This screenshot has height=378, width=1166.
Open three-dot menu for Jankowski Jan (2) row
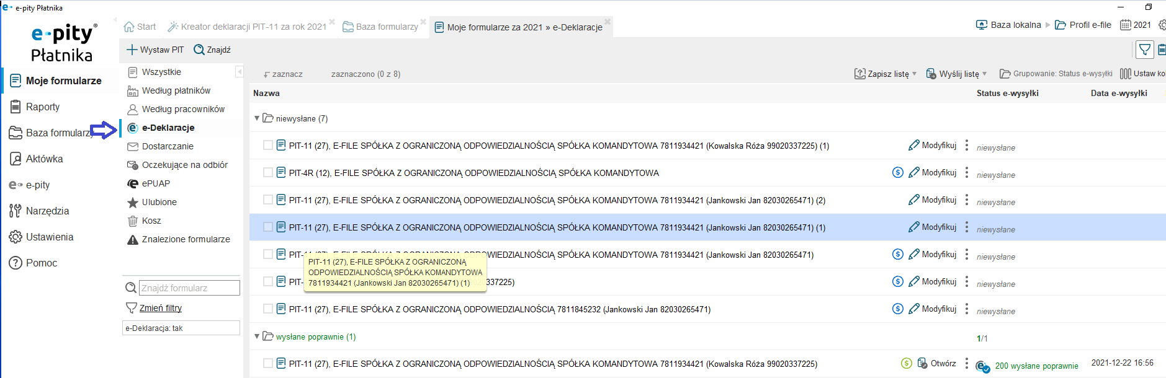click(x=967, y=200)
